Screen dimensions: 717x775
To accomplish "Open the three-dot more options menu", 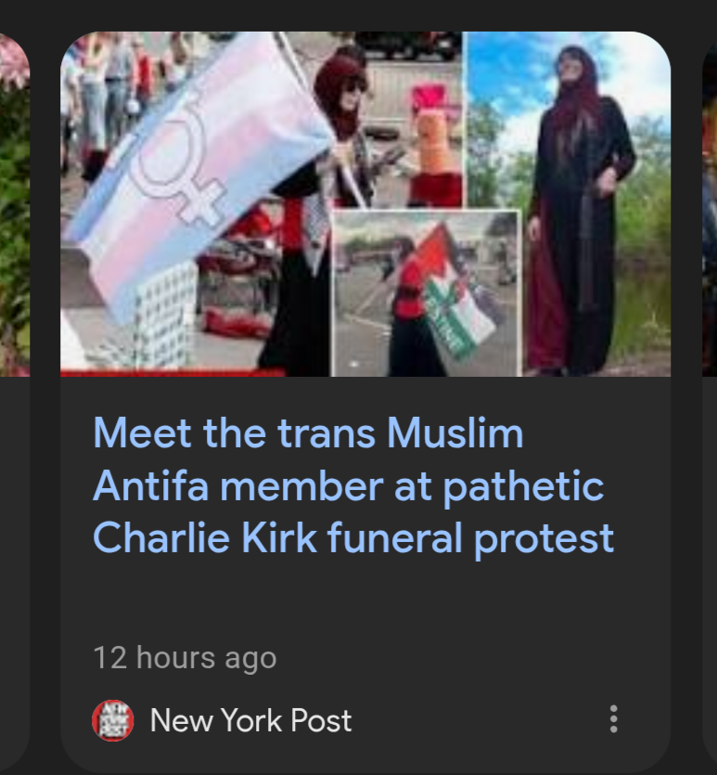I will [613, 719].
